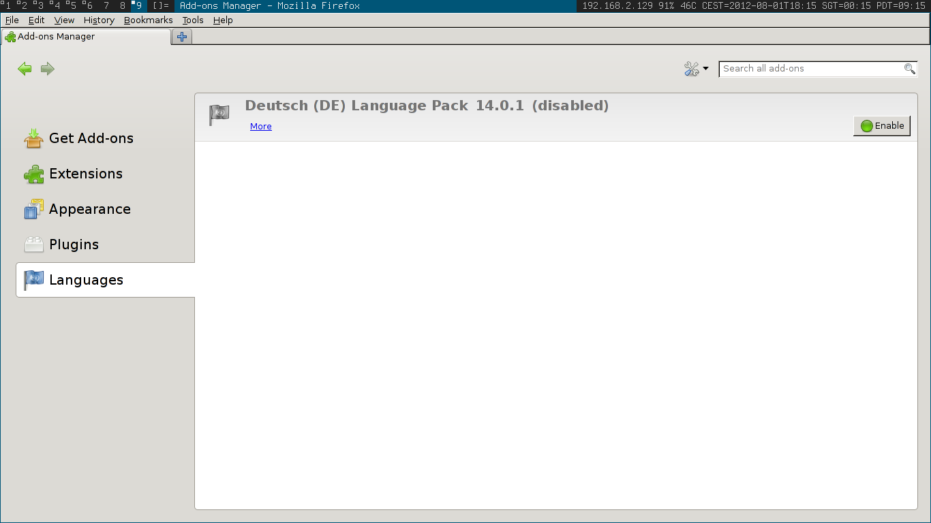Click the Deutsch Language Pack flag icon

tap(219, 115)
